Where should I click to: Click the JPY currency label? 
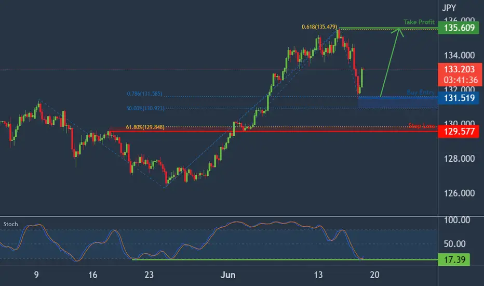click(449, 8)
